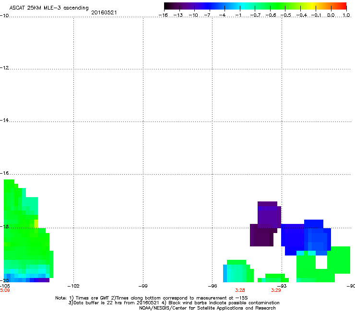355x311 pixels.
Task: Click the NOAA/NESDIS credit line
Action: (x=207, y=308)
